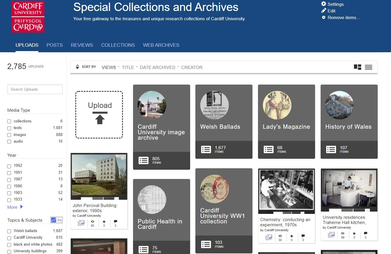Image resolution: width=391 pixels, height=254 pixels.
Task: Toggle sort order arrows icon
Action: pyautogui.click(x=77, y=67)
